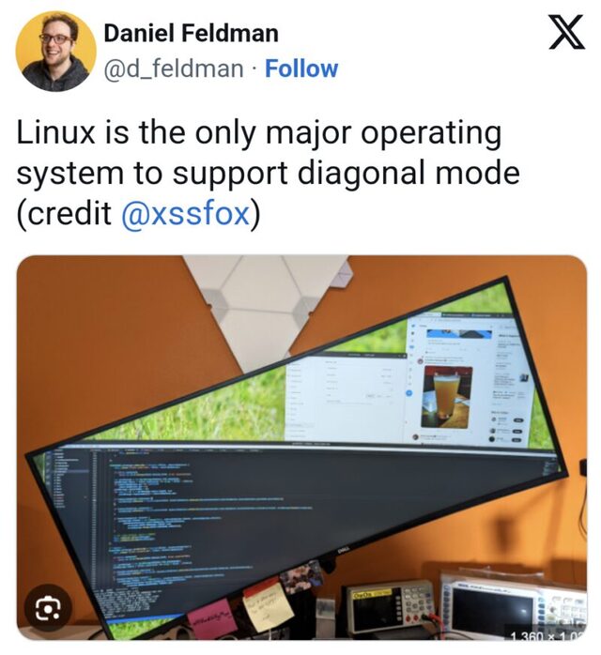Click the beer glass picture on the monitor

447,396
